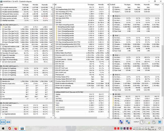Select the Thermal Limit row
Screen dimensions: 164x131
tap(82, 75)
